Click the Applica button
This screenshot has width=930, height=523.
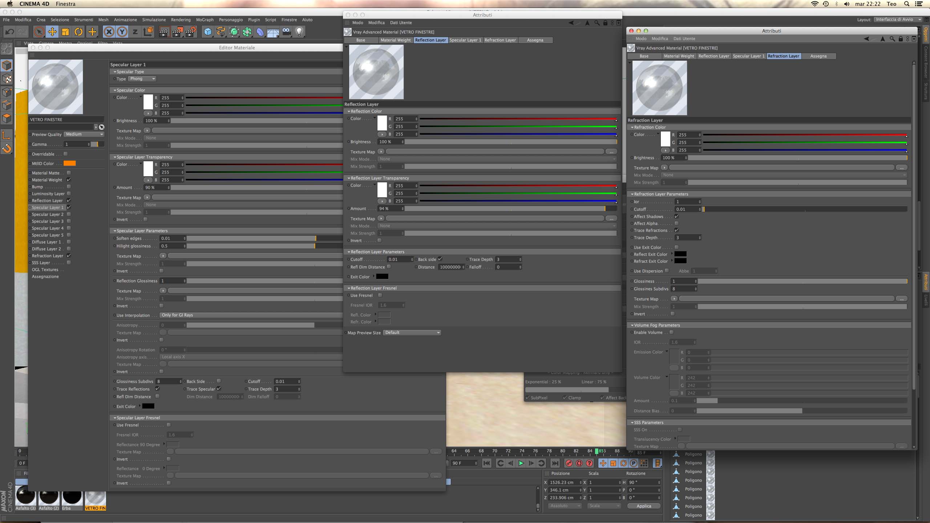point(644,506)
